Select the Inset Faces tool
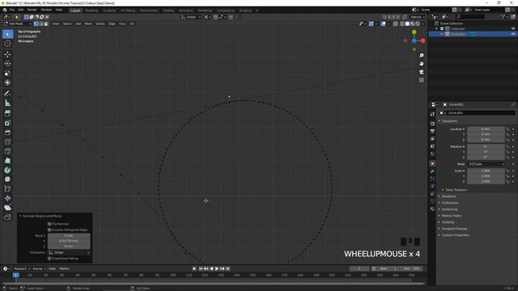 tap(7, 123)
